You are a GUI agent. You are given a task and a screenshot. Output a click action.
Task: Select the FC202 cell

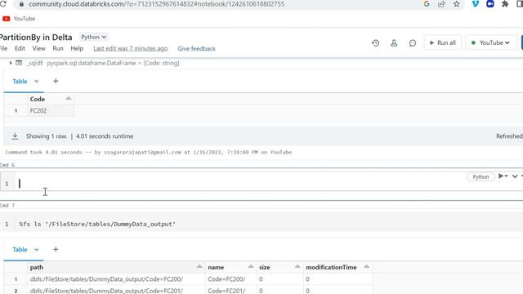point(51,111)
